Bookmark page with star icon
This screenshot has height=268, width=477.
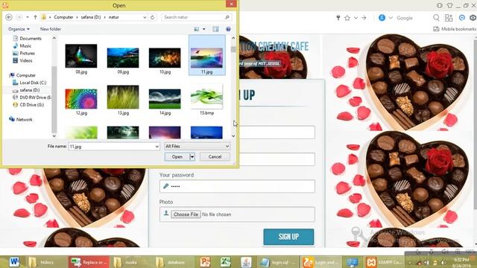(347, 18)
